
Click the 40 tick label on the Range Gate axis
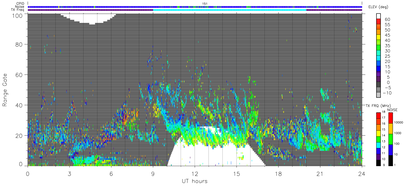pos(19,105)
